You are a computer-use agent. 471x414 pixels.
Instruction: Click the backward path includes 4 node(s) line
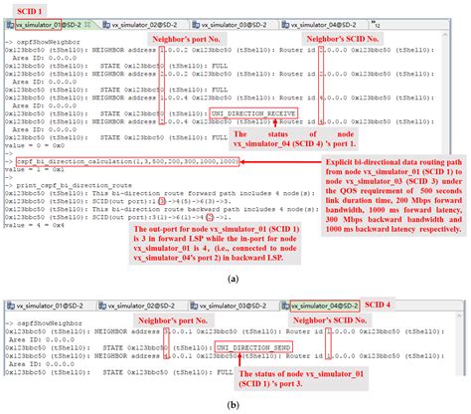[x=162, y=209]
